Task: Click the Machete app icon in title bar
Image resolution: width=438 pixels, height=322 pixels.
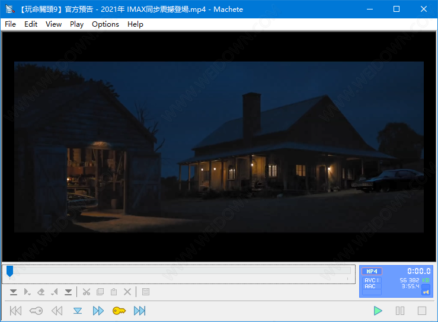Action: pyautogui.click(x=10, y=9)
